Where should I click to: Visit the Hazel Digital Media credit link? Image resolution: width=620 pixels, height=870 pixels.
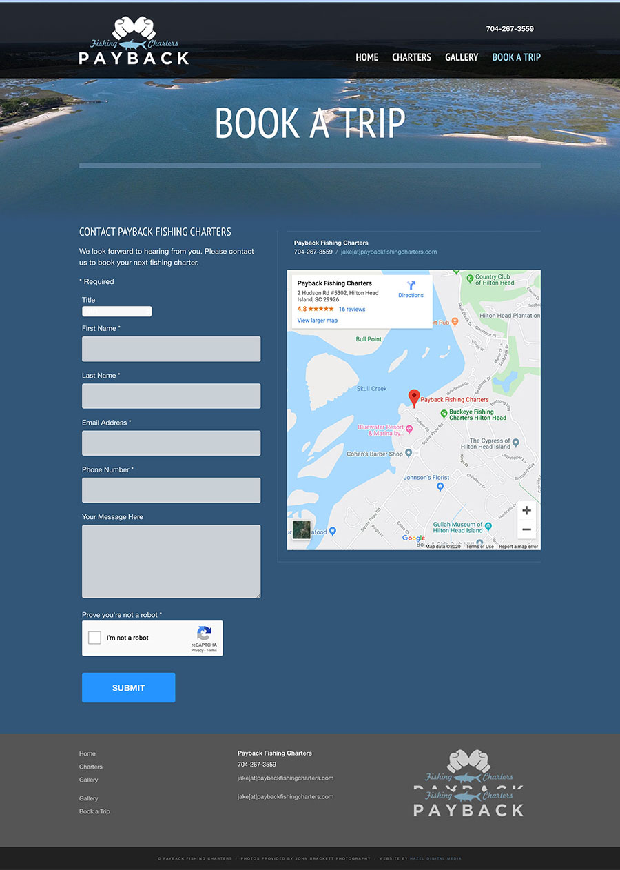pos(436,858)
